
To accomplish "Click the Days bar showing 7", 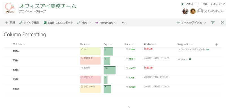I will click(108, 51).
